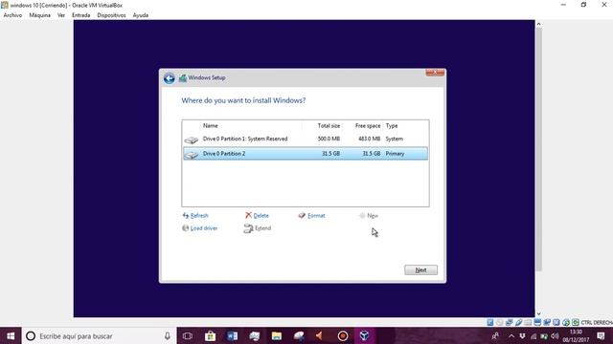
Task: Open Task View from the taskbar
Action: (x=188, y=335)
